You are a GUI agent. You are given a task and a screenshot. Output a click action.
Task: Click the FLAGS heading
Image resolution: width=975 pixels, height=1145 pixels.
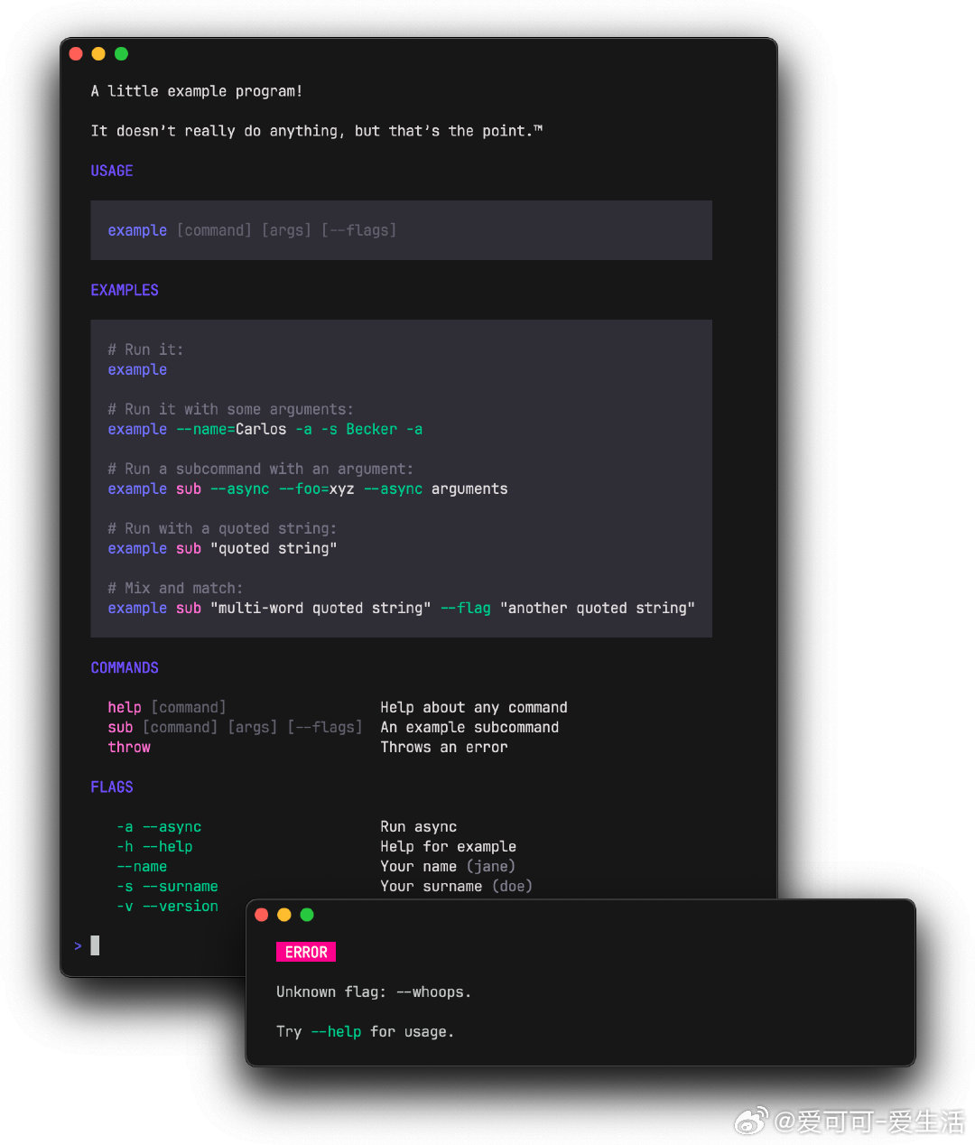[112, 787]
